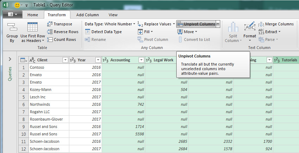
Task: Click Accounting value 1714
Action: click(123, 127)
